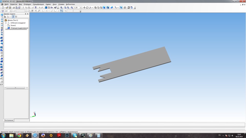Viewport: 246px width, 138px height.
Task: Click the Print icon in toolbar
Action: click(14, 8)
